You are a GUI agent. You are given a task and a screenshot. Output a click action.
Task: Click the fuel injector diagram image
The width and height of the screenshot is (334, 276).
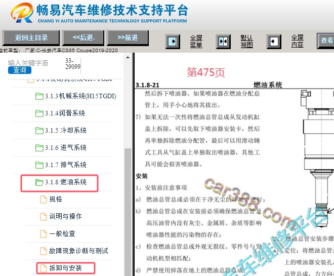[317, 159]
